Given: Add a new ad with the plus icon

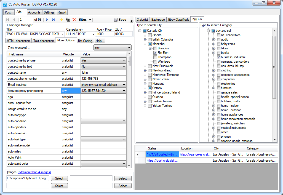Looking at the screenshot, I should 61,20.
